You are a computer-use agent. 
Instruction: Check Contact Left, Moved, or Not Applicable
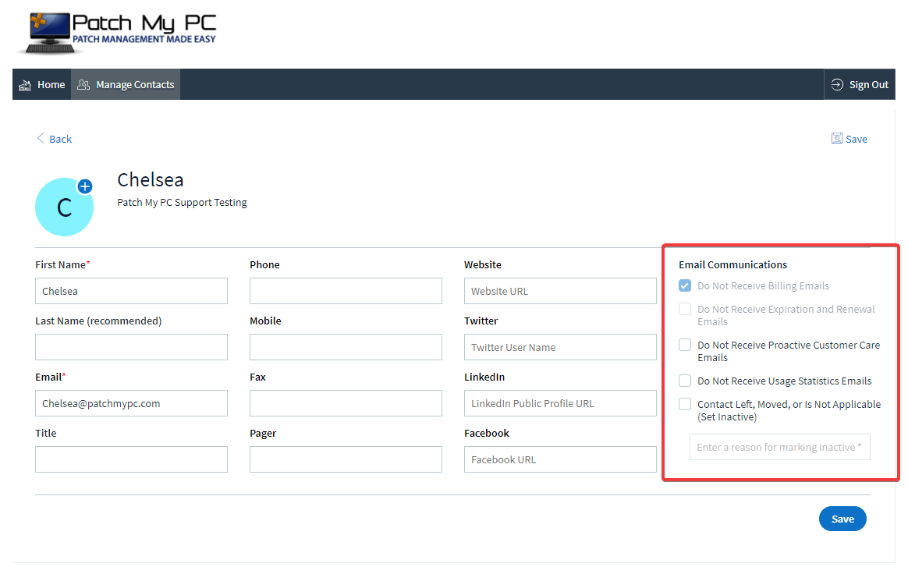[x=685, y=404]
